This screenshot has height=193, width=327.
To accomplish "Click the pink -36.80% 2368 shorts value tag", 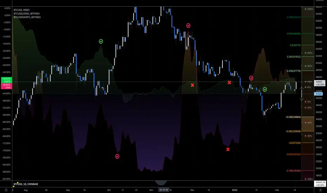I will click(6, 86).
